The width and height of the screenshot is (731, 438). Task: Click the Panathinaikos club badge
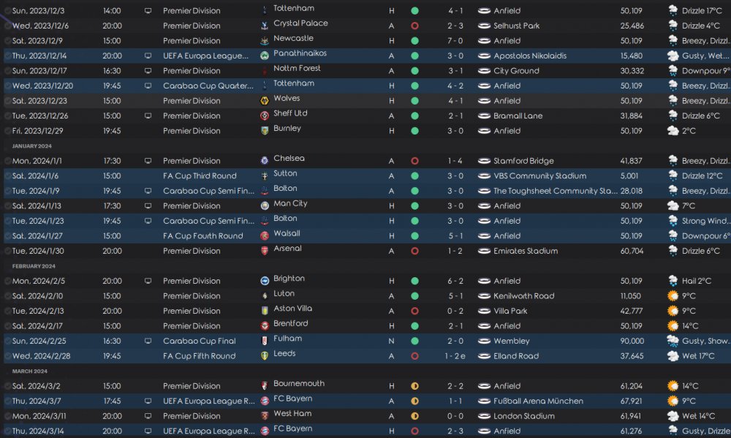(265, 56)
